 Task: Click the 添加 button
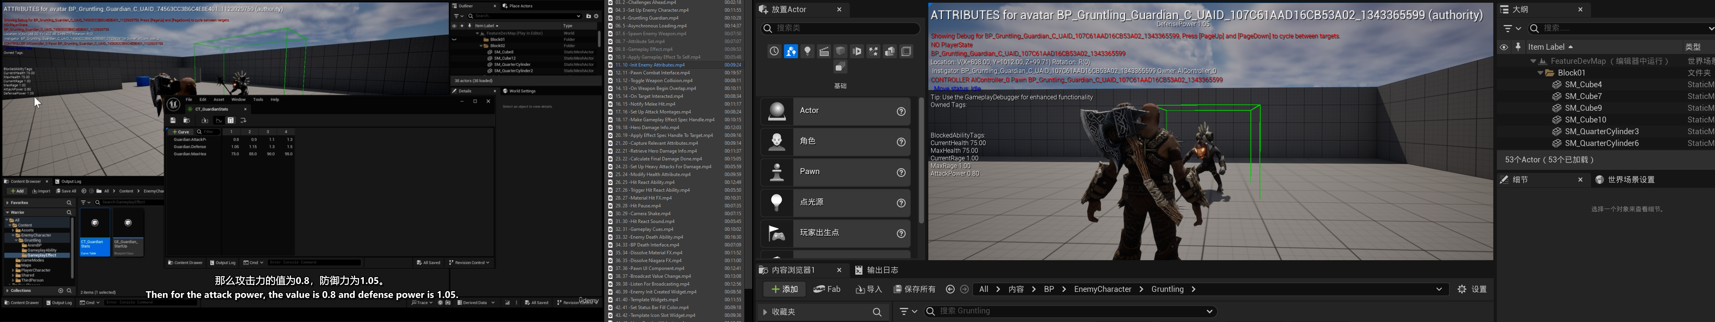click(x=784, y=290)
